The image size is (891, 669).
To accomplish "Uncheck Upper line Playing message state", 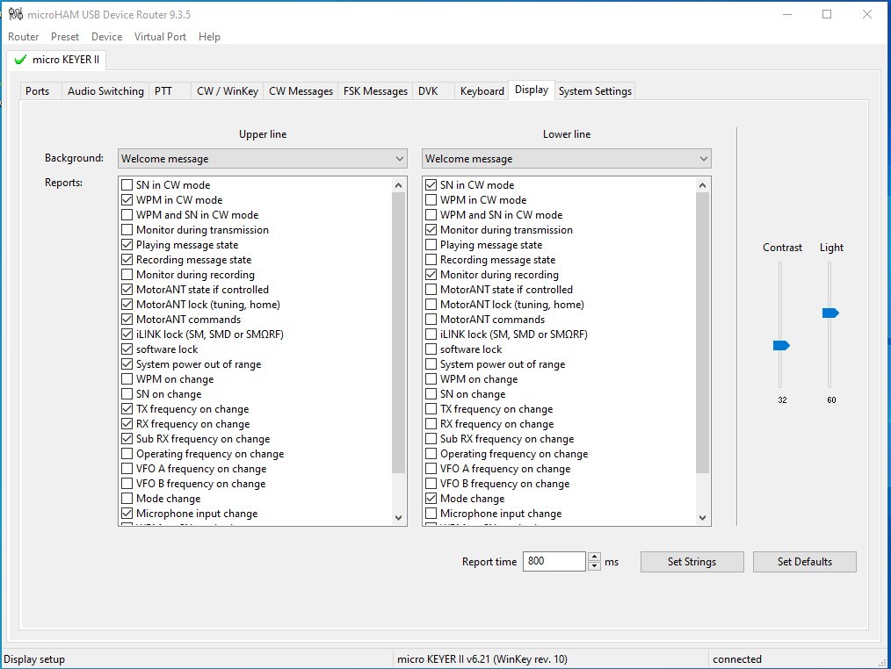I will pyautogui.click(x=127, y=245).
